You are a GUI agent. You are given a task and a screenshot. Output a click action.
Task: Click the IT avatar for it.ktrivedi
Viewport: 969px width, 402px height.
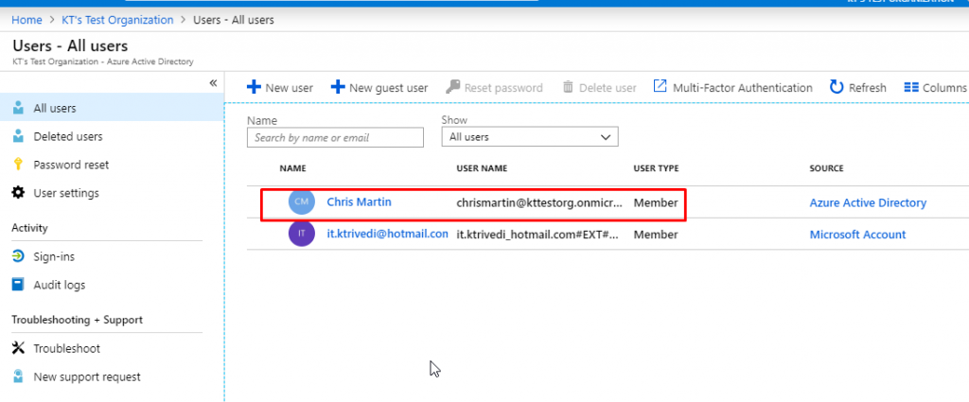(302, 234)
